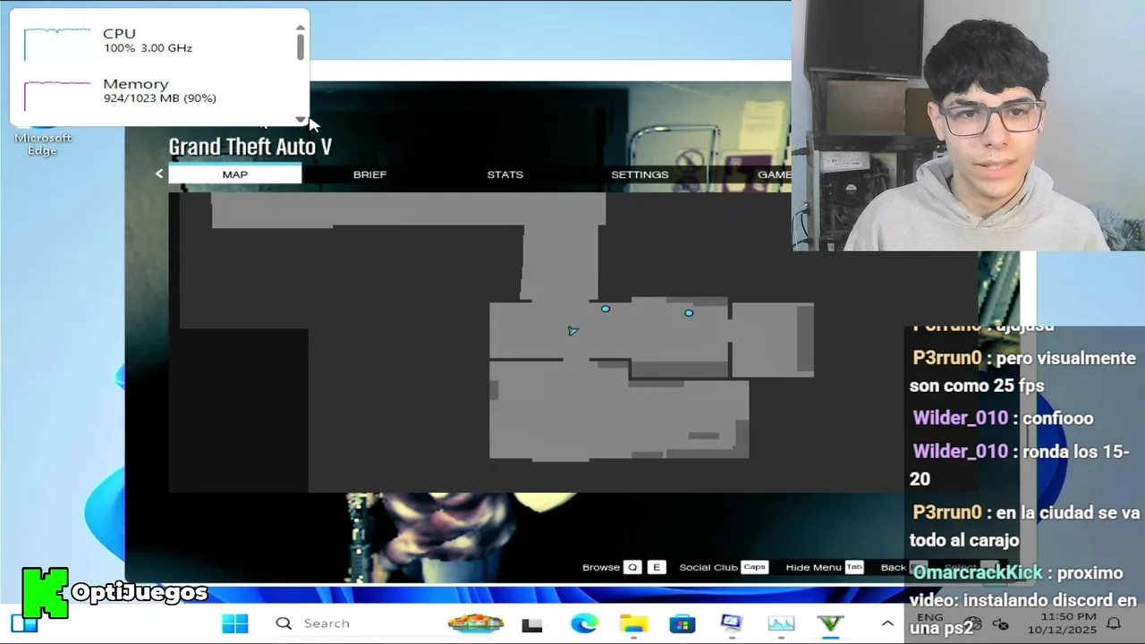Open the SETTINGS tab
Image resolution: width=1145 pixels, height=644 pixels.
[640, 174]
